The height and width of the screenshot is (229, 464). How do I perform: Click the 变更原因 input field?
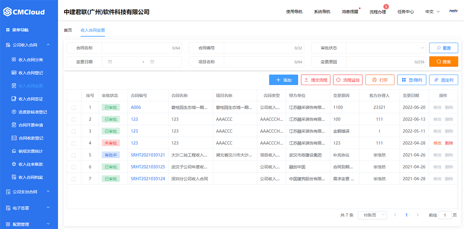tap(386, 62)
